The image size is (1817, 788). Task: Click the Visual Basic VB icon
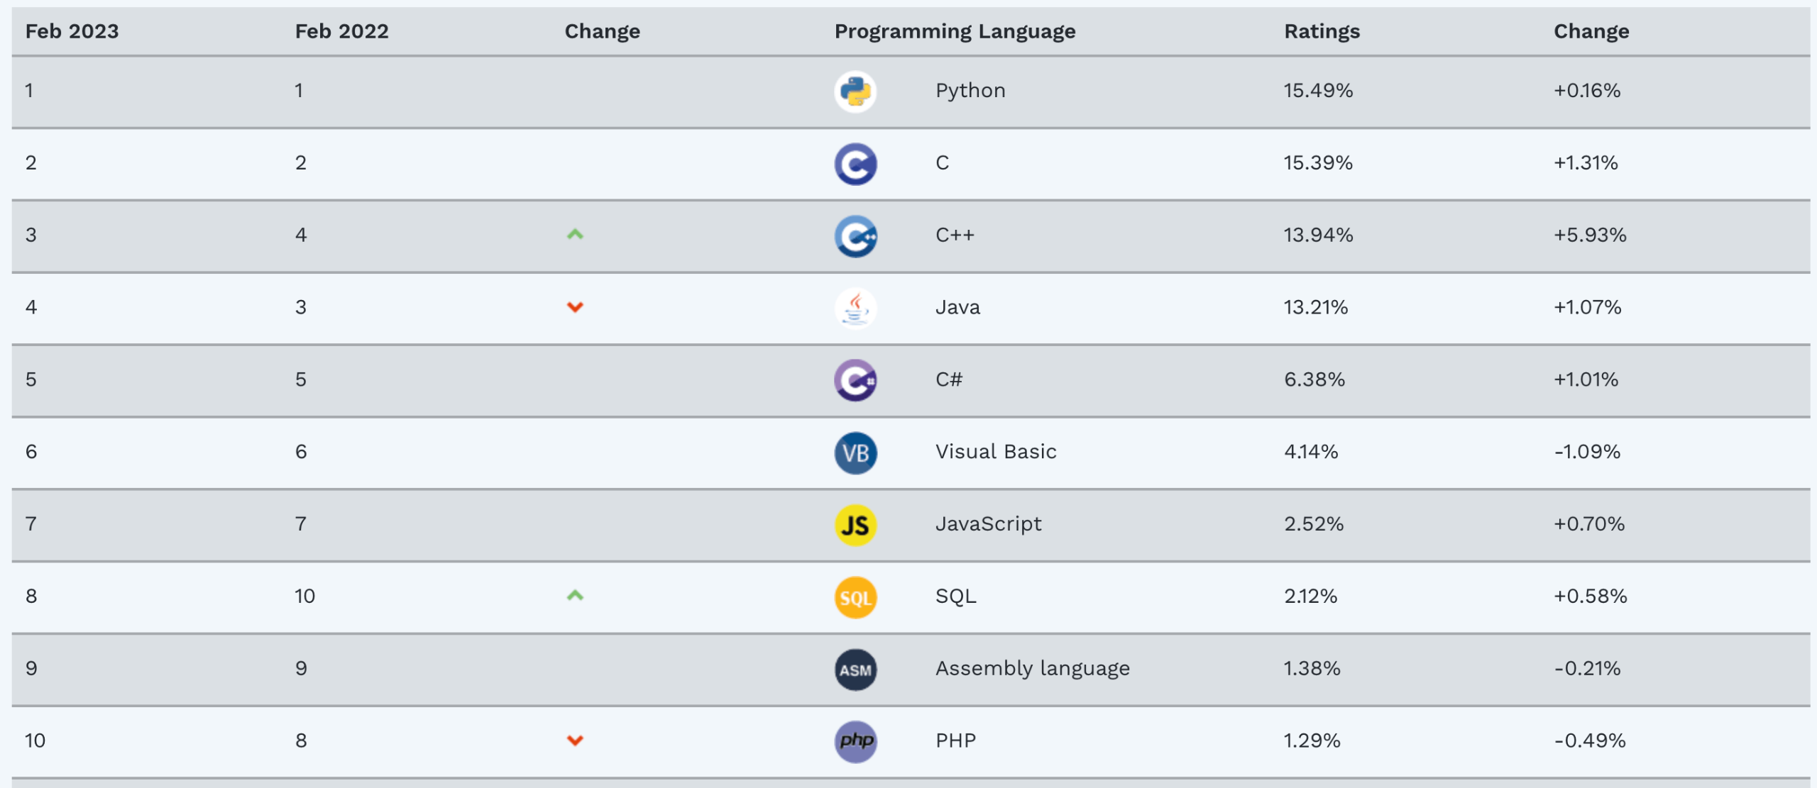tap(855, 453)
